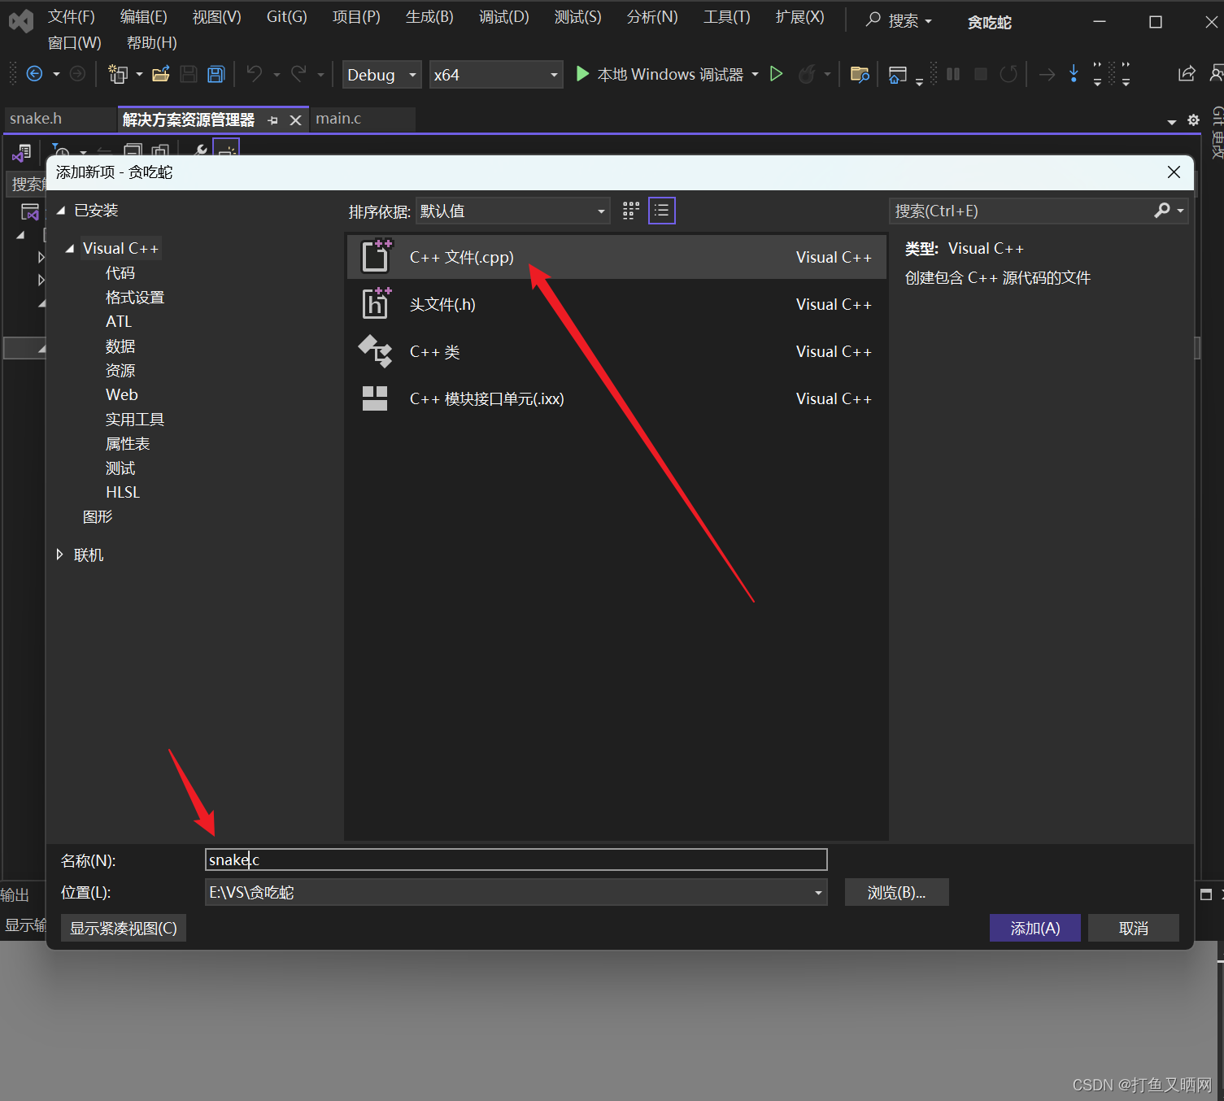The height and width of the screenshot is (1101, 1224).
Task: Click the Cancel button
Action: [x=1134, y=928]
